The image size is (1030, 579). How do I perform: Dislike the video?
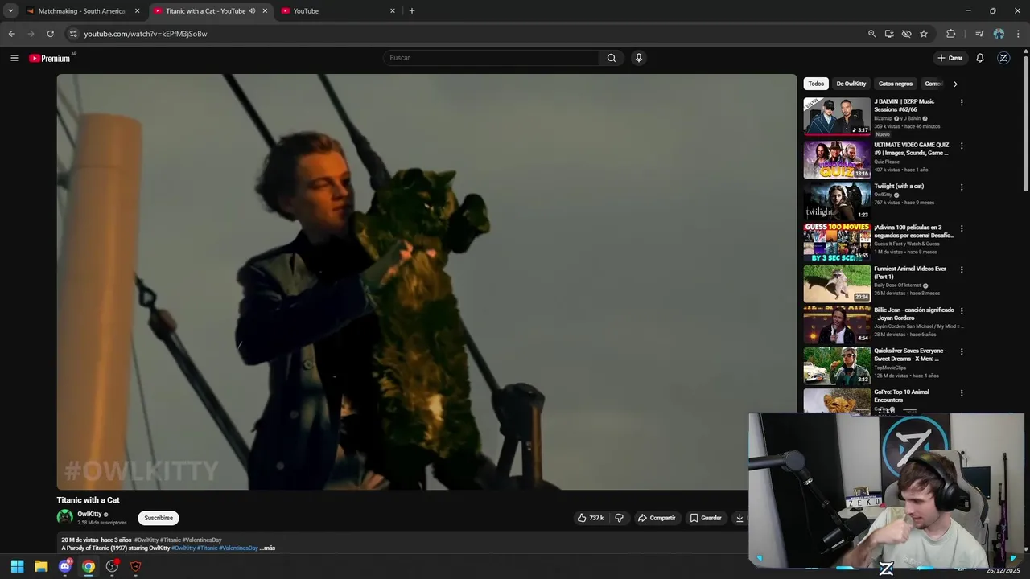[x=619, y=518]
